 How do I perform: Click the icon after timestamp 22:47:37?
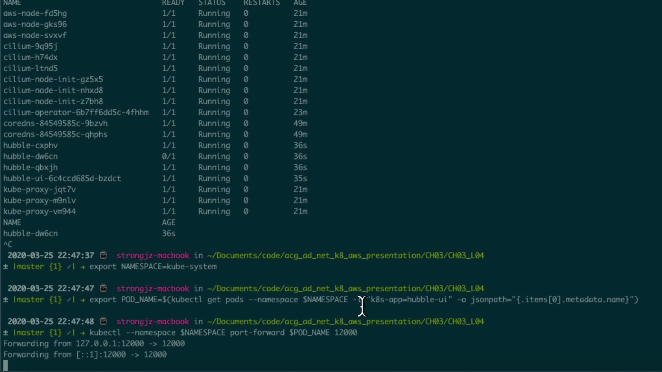click(x=103, y=255)
